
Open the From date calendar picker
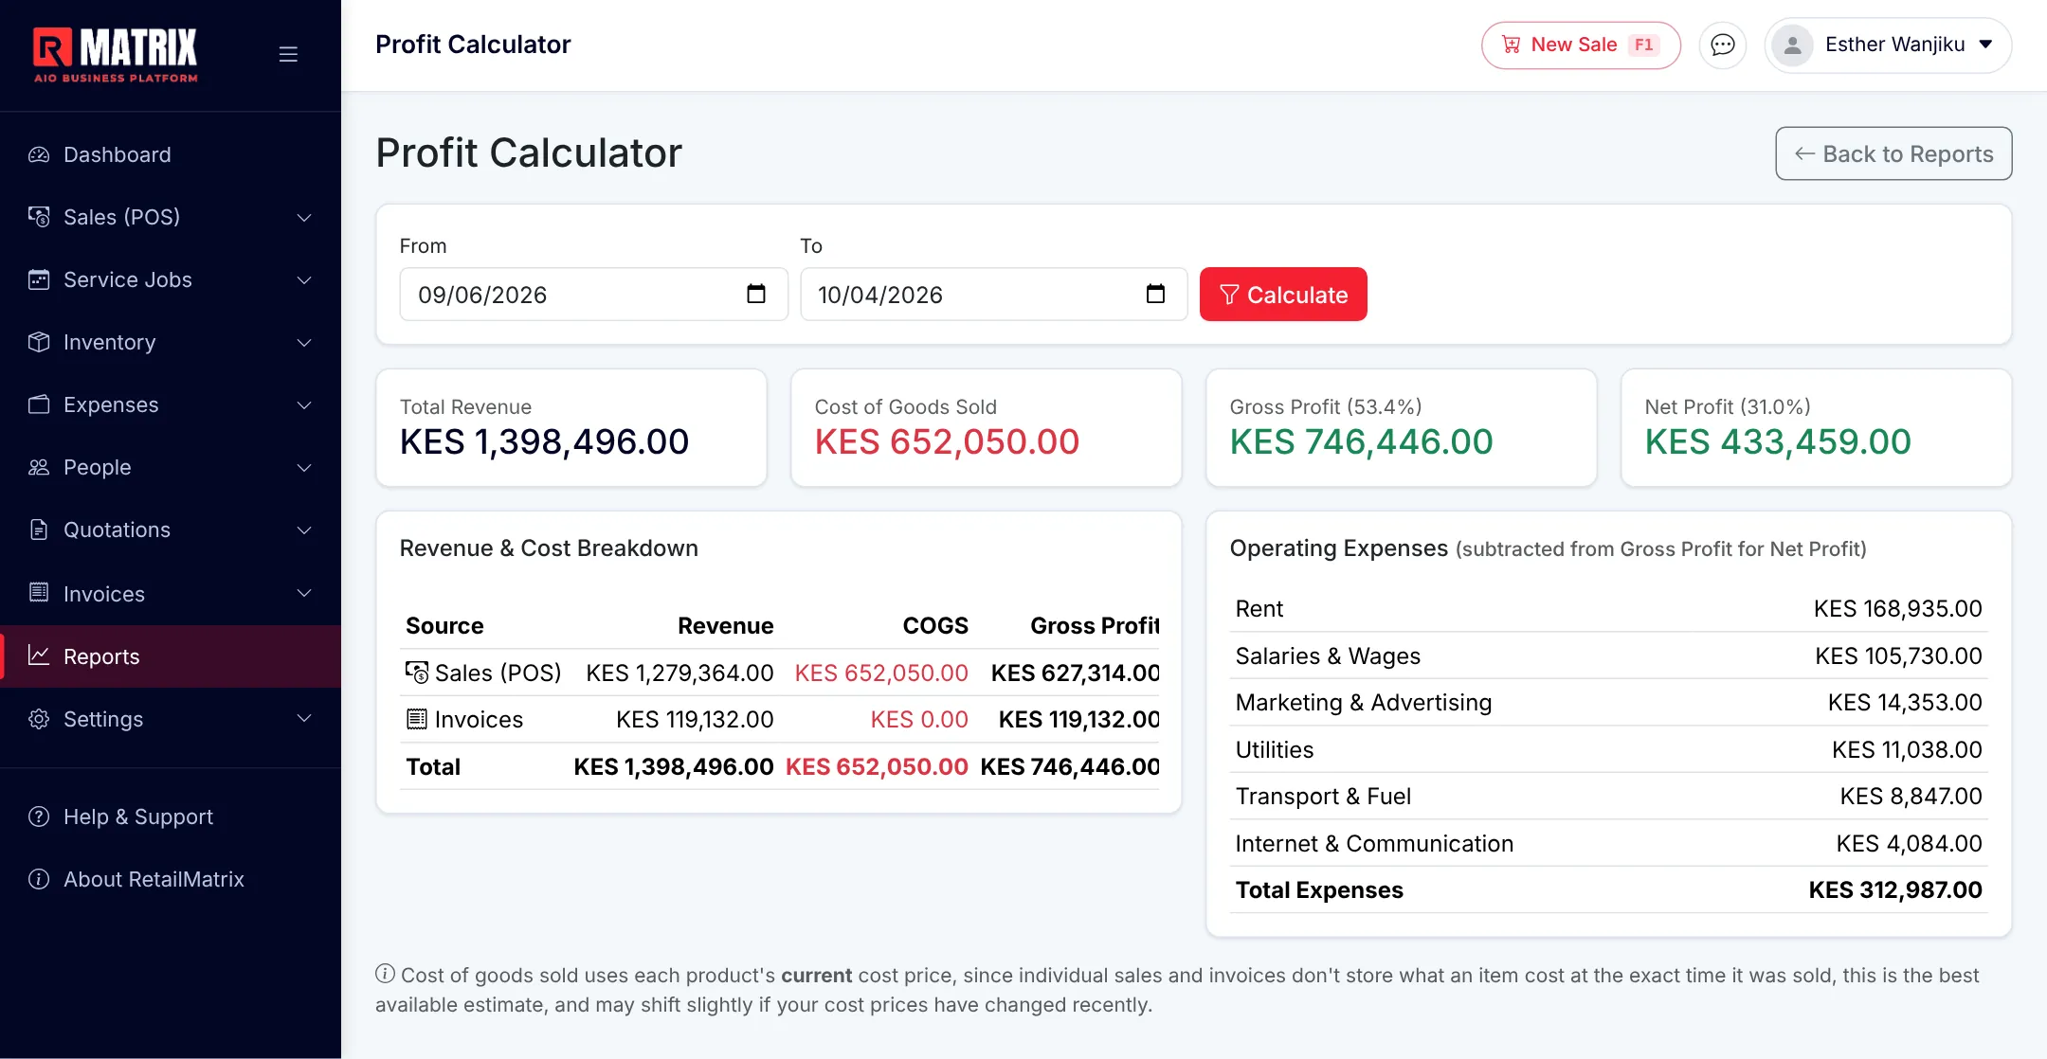click(x=755, y=295)
